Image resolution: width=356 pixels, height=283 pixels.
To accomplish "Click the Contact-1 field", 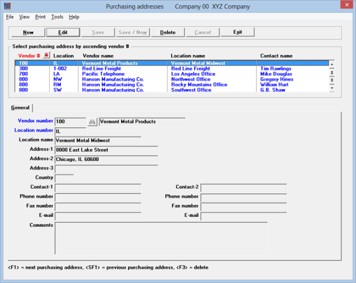I will pos(98,188).
